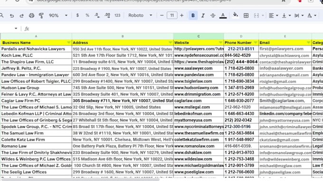Select column D header

tap(241, 36)
